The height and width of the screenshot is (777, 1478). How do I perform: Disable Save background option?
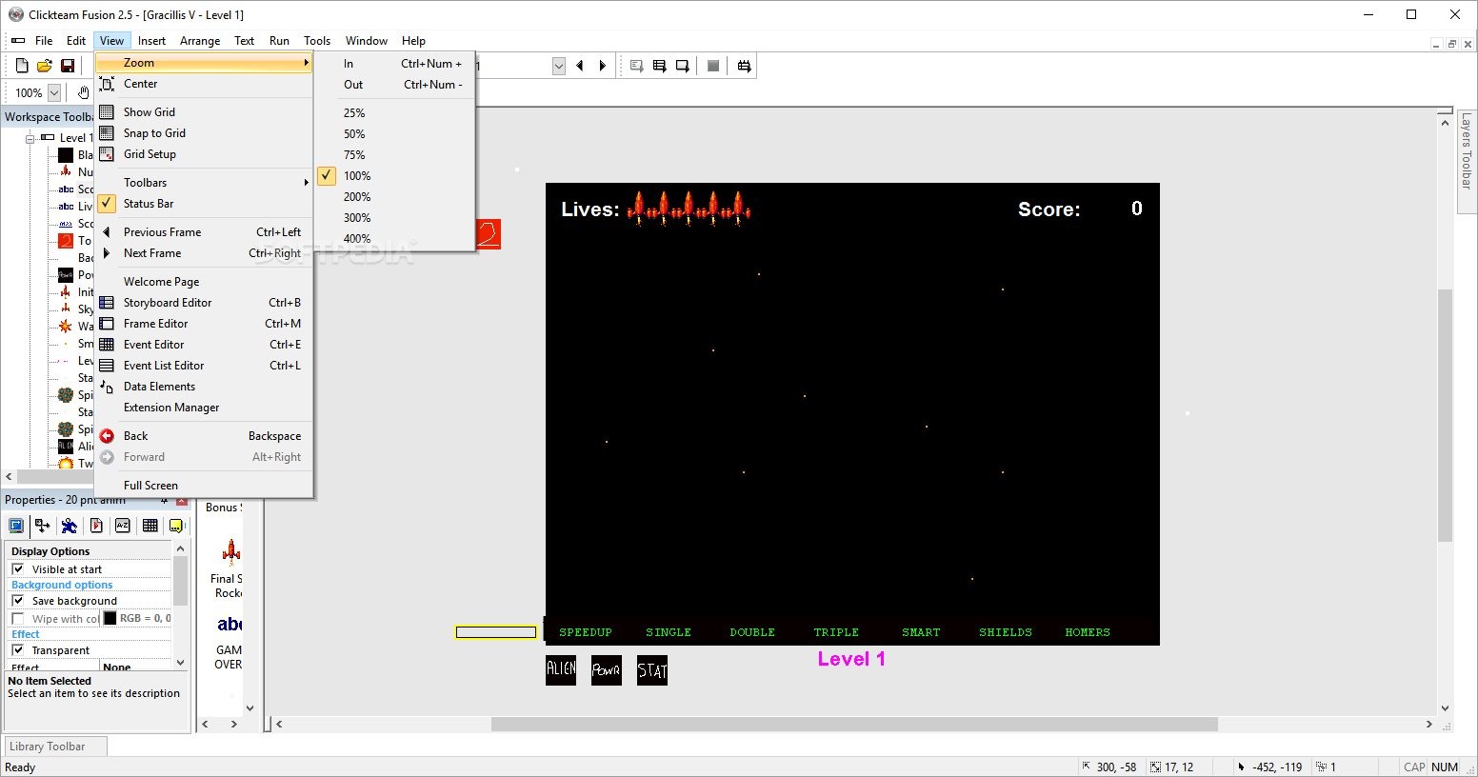coord(19,600)
